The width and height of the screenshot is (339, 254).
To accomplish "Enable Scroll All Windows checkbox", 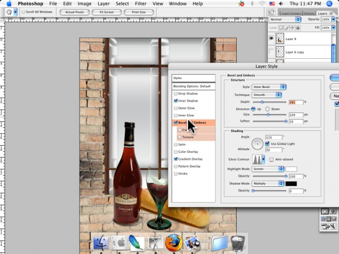I will (24, 12).
